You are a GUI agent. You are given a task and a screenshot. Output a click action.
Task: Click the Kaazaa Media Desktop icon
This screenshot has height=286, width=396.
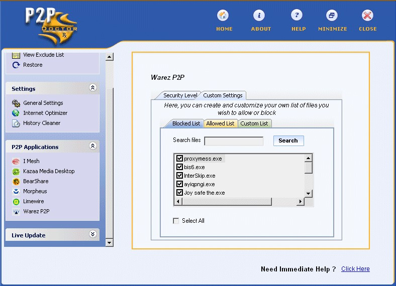point(16,172)
